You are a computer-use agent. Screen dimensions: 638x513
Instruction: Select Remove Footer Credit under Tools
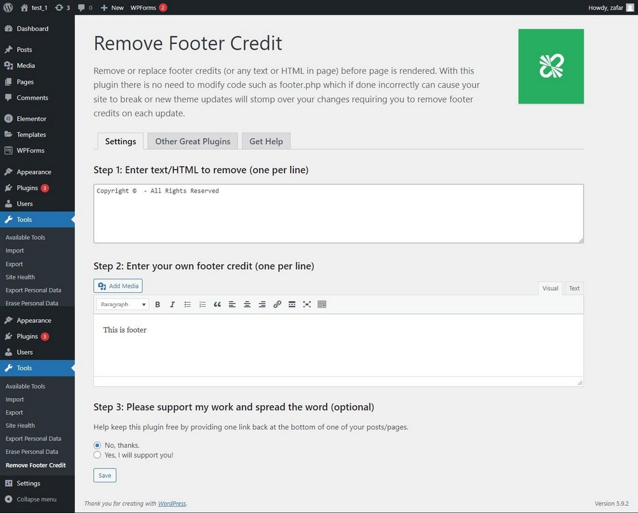[36, 465]
